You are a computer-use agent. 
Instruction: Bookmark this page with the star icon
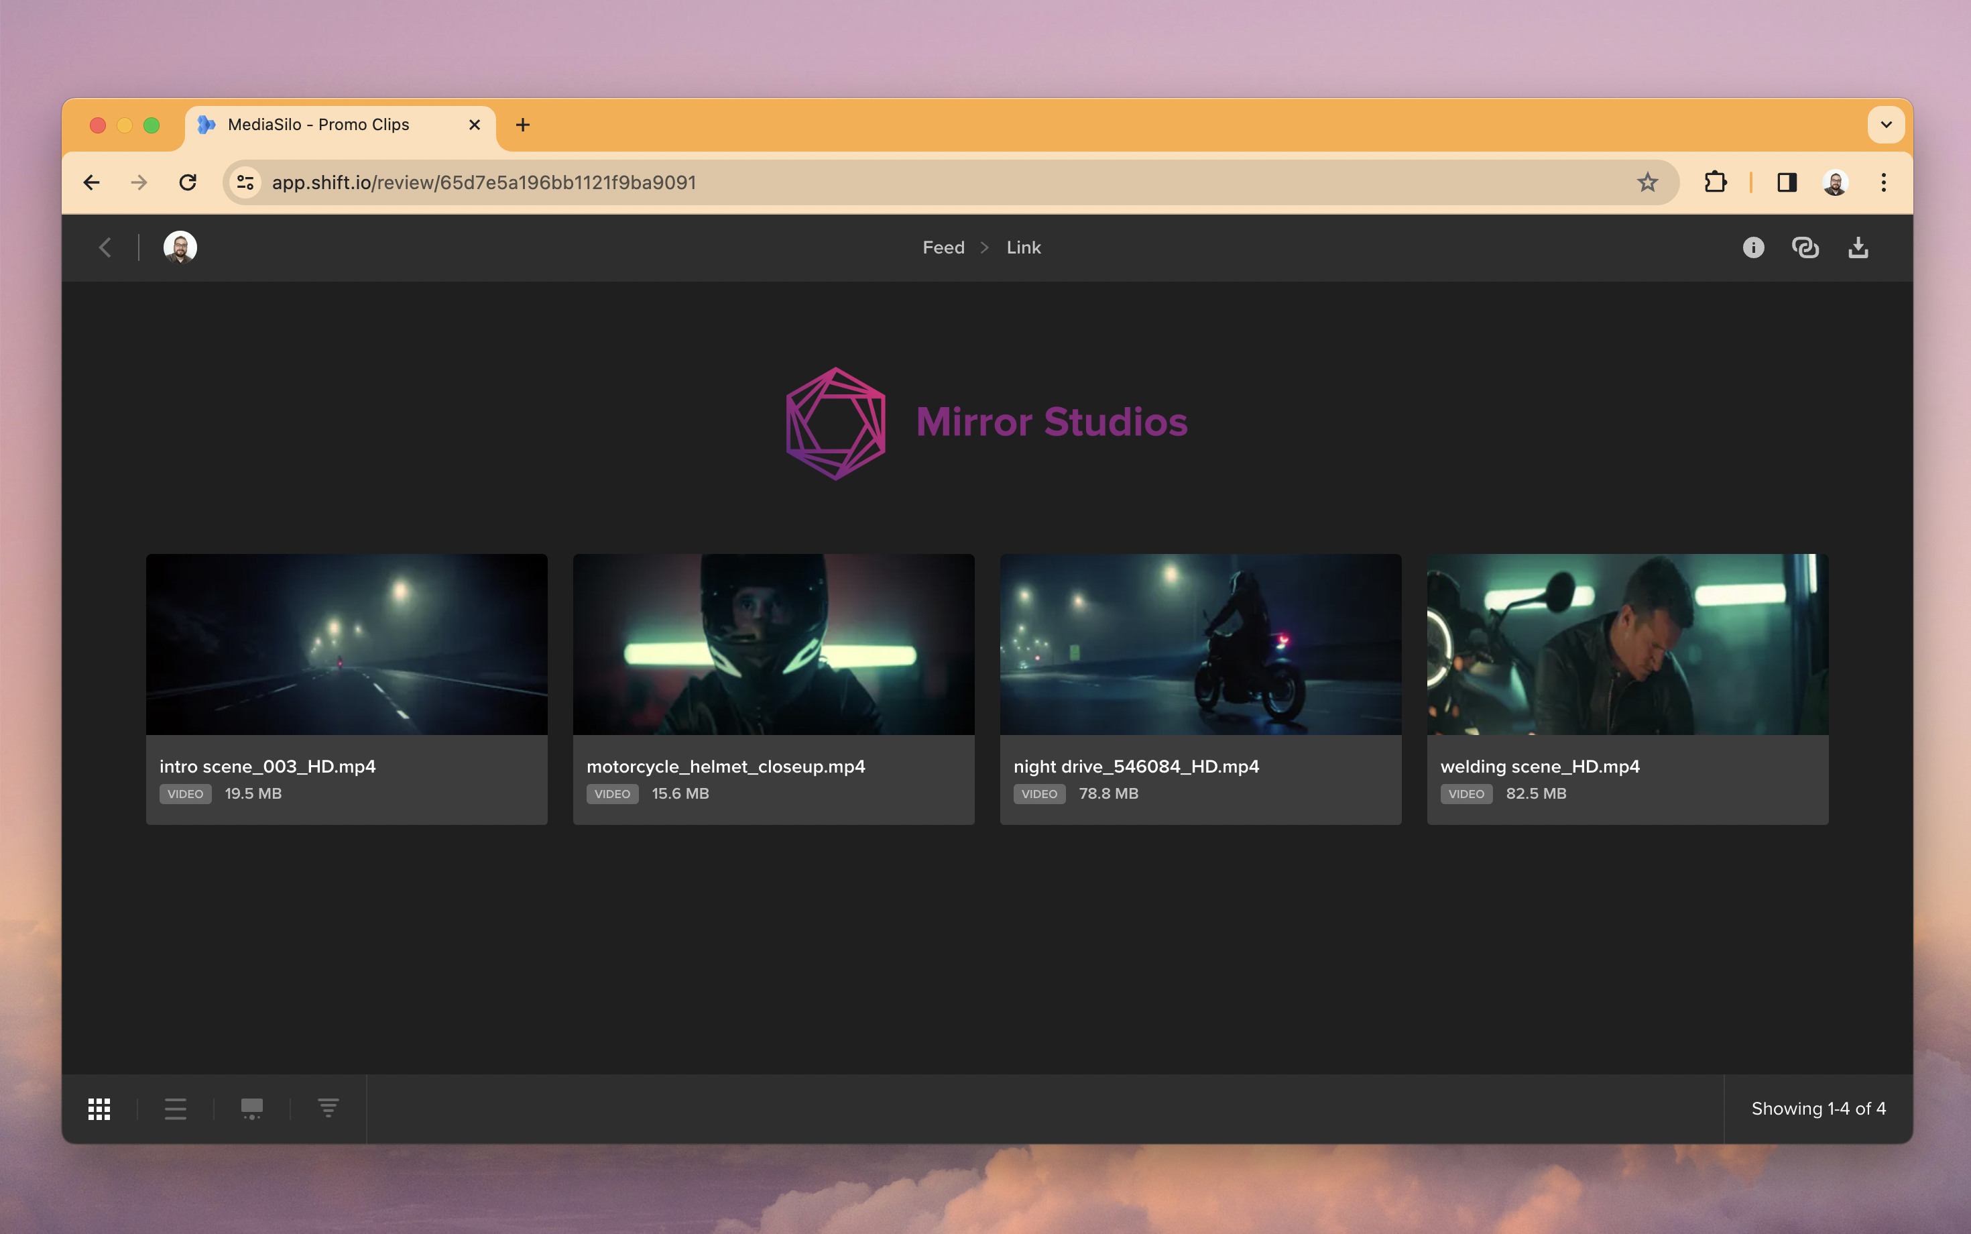pyautogui.click(x=1647, y=182)
